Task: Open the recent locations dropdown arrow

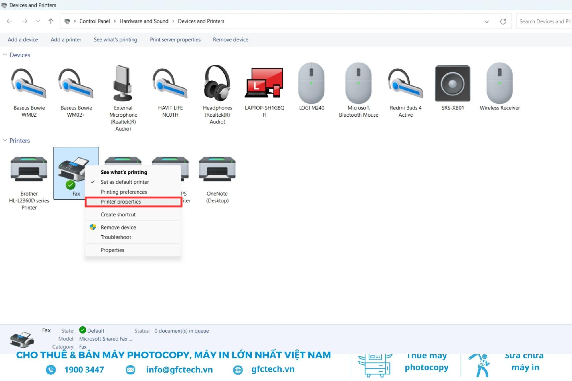Action: coord(38,21)
